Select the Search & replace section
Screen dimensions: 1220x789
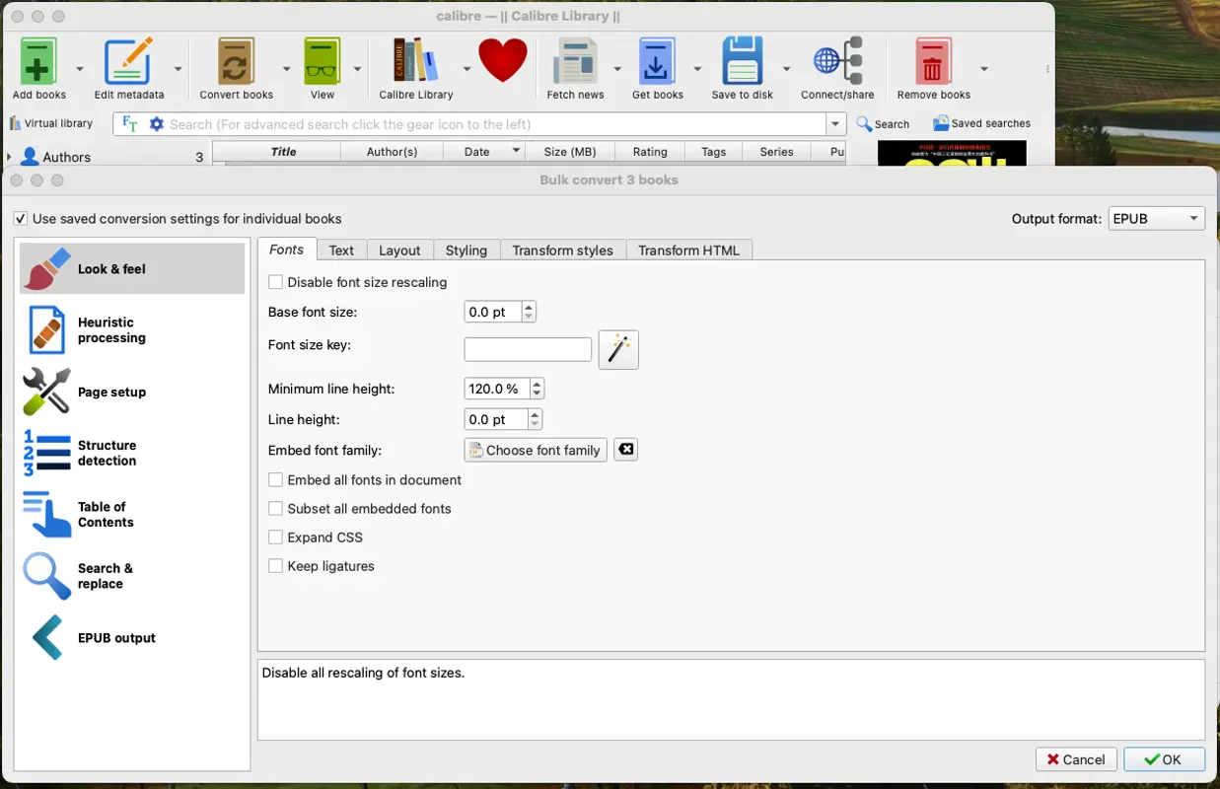[x=107, y=576]
